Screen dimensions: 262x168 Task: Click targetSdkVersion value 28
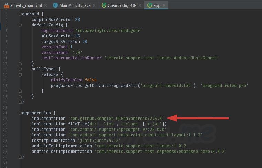85,42
